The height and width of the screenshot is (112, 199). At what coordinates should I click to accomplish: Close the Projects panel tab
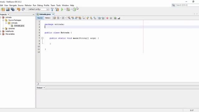click(8, 14)
